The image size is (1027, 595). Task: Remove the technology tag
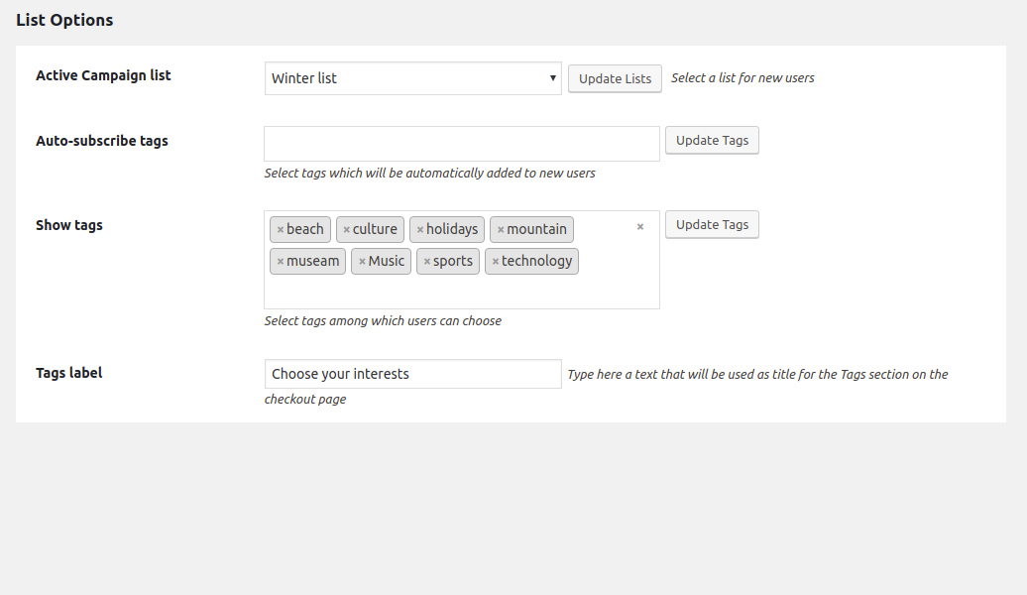pos(496,262)
